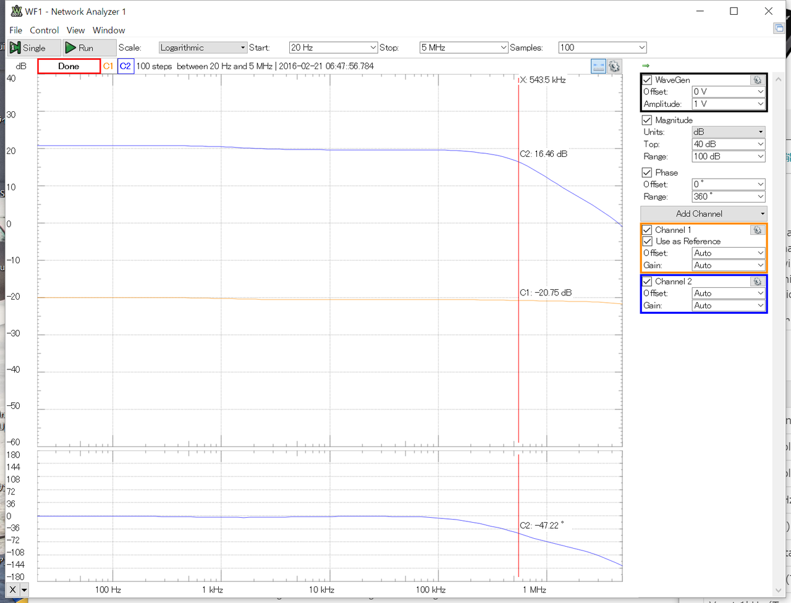
Task: Open the Scale Logarithmic dropdown
Action: pyautogui.click(x=203, y=48)
